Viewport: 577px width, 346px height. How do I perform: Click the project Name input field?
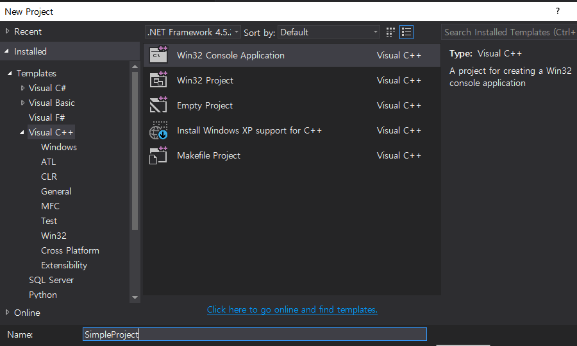click(255, 334)
